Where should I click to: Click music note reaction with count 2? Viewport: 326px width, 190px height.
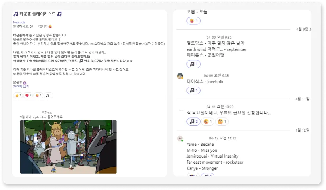tap(193, 122)
